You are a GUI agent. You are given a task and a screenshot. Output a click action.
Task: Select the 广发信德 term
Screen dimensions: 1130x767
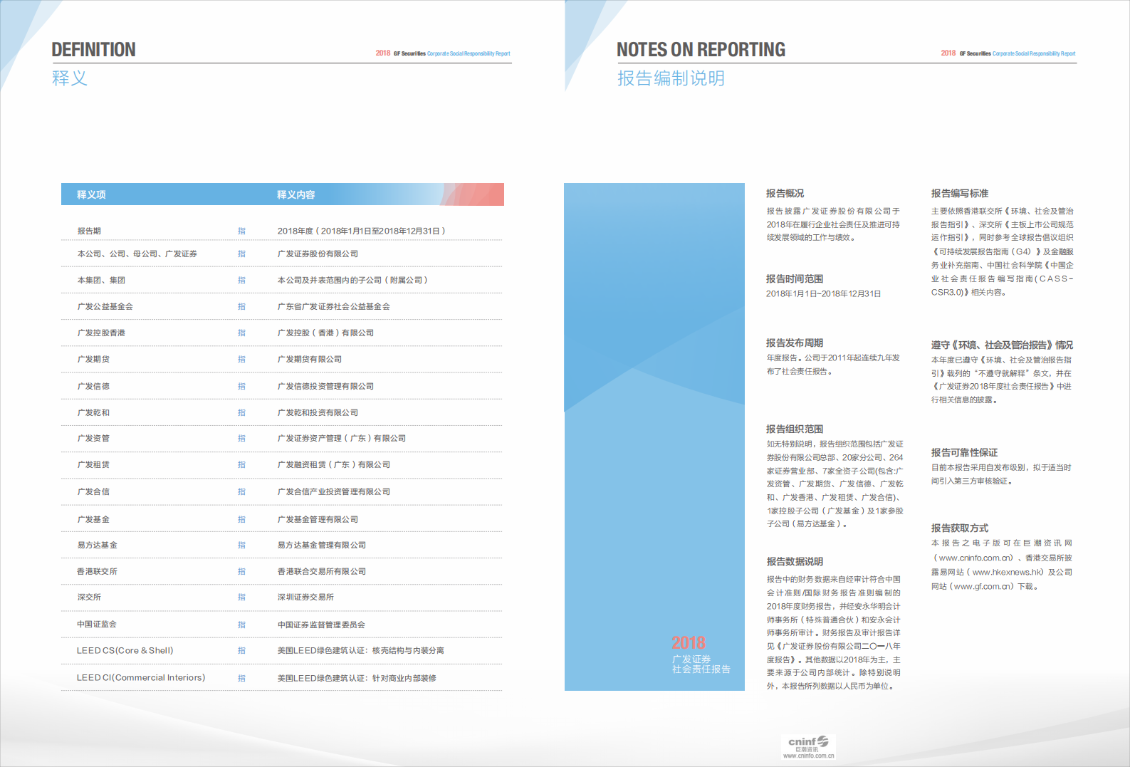pos(93,386)
